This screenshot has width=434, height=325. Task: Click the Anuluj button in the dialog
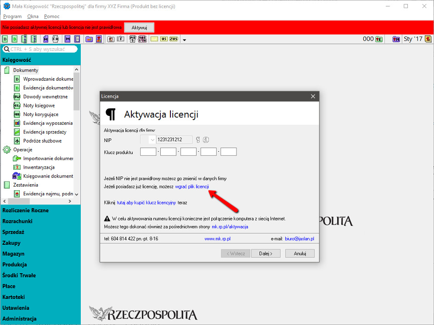(299, 253)
